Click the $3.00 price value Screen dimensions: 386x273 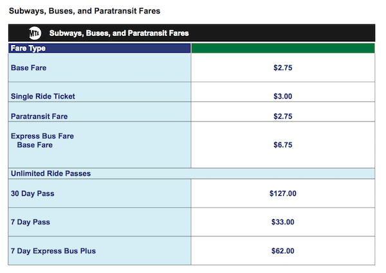tap(283, 96)
